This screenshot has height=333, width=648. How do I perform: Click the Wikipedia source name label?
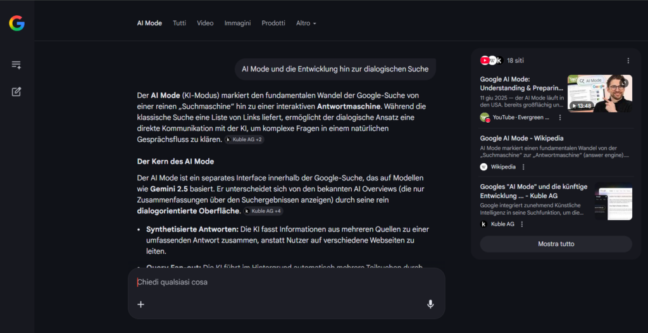503,167
